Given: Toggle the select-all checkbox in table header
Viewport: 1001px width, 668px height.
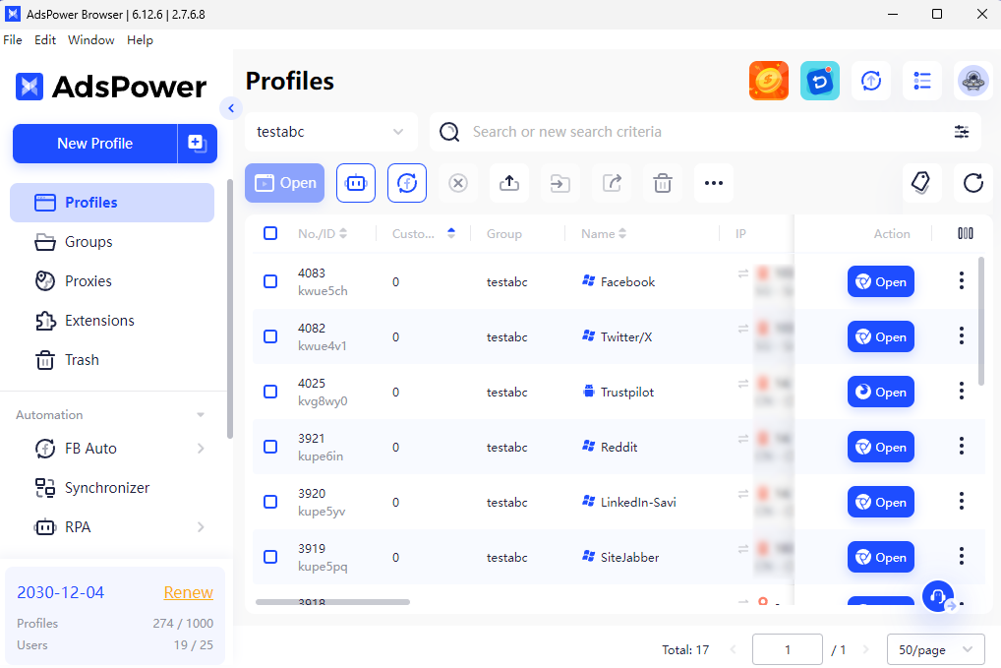Looking at the screenshot, I should 270,233.
